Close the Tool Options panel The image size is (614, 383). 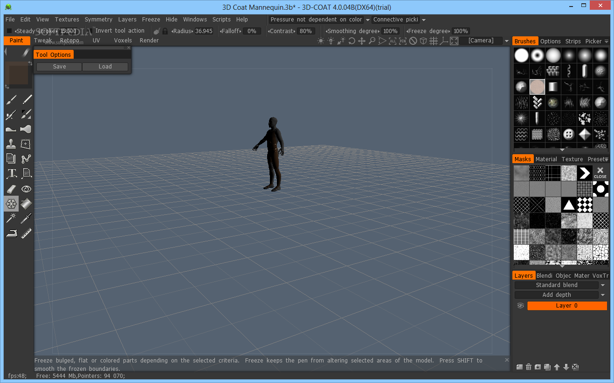(129, 48)
